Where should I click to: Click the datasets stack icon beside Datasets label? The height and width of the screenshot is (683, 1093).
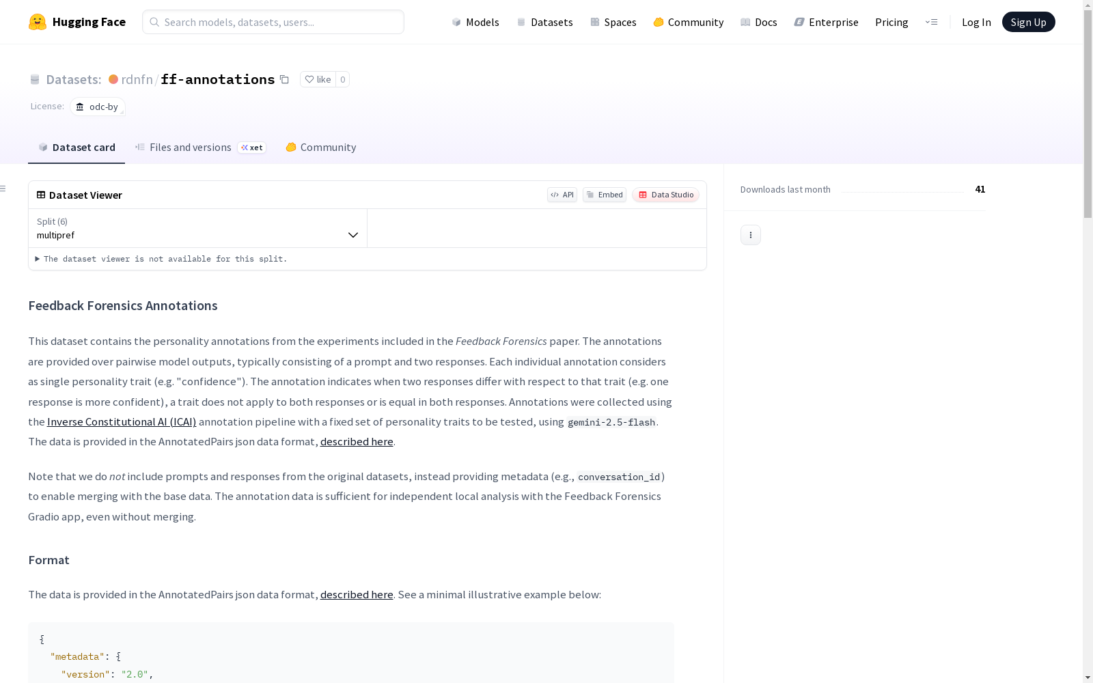point(35,79)
